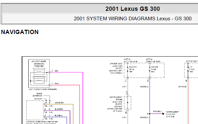Click the PNK wire label at pin 1

point(57,83)
